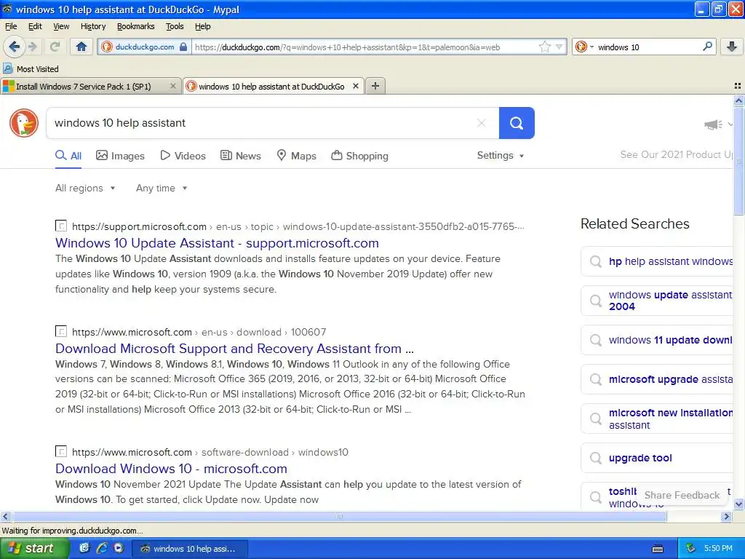Click the padlock icon beside duckduckgo.com
The width and height of the screenshot is (745, 559).
coord(183,47)
